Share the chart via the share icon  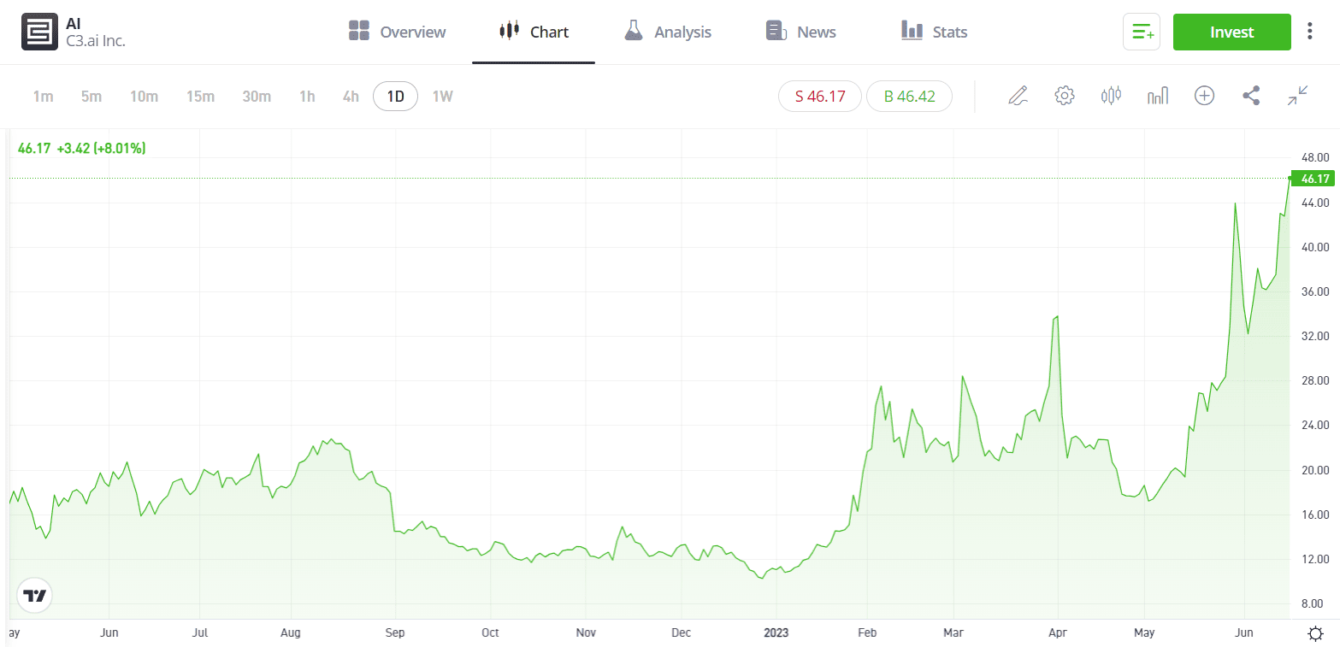pyautogui.click(x=1251, y=96)
